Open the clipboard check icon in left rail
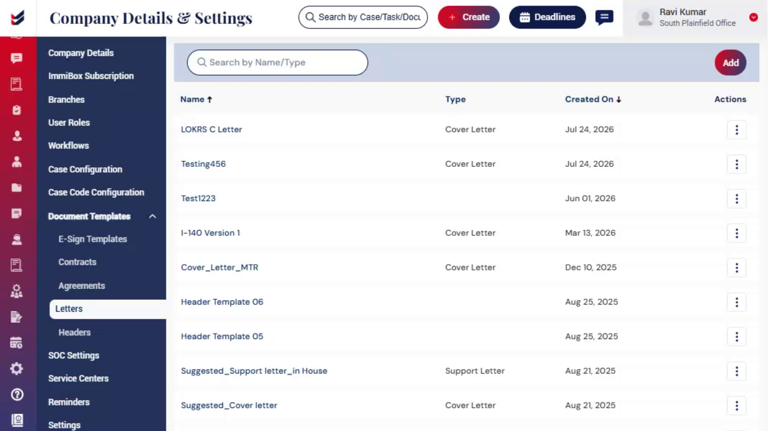The height and width of the screenshot is (431, 768). [x=17, y=110]
